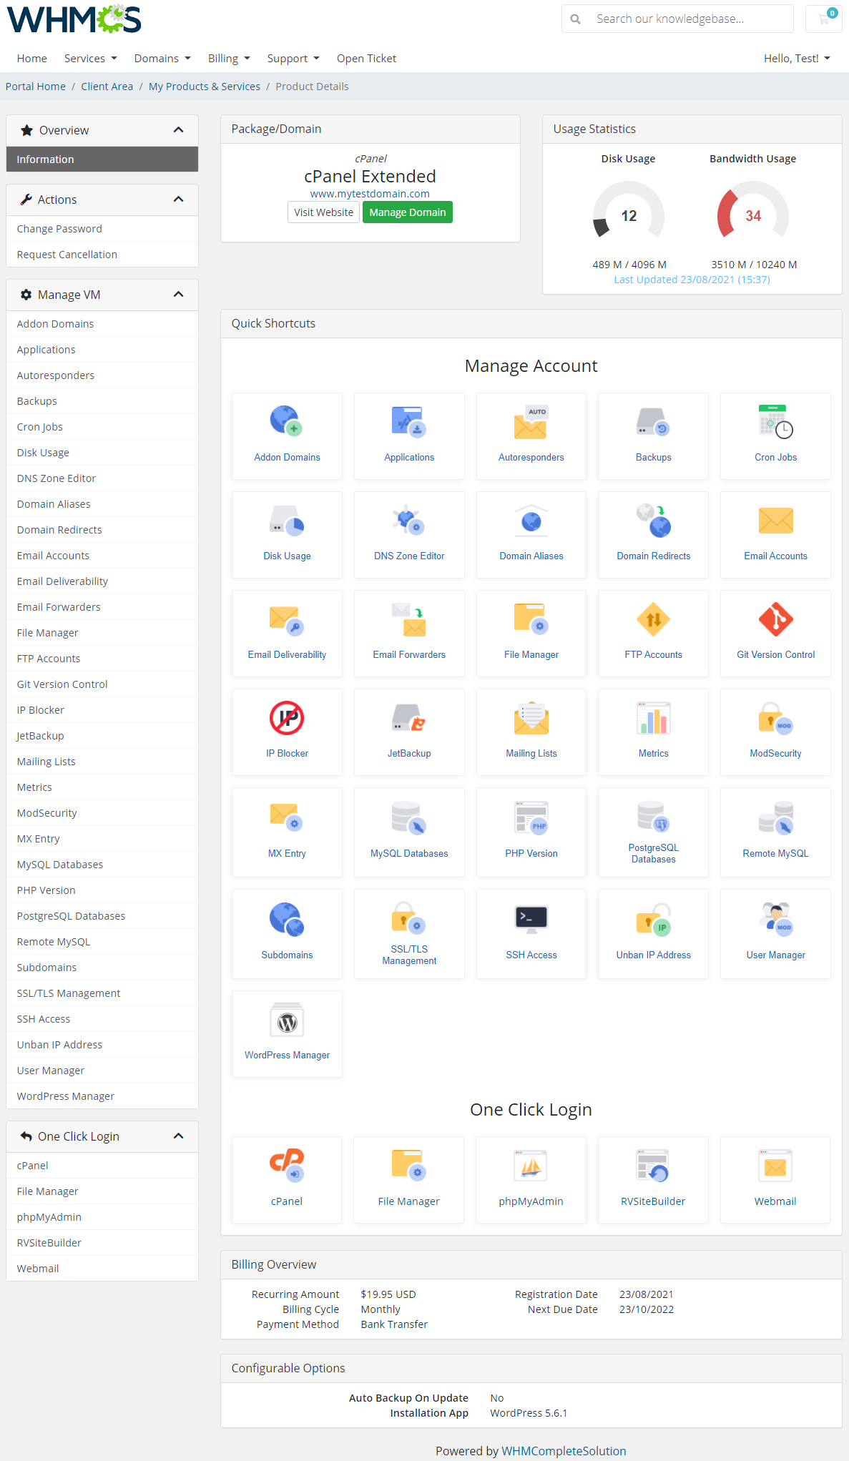Select SSL/TLS Management in the sidebar
The width and height of the screenshot is (849, 1461).
coord(102,993)
